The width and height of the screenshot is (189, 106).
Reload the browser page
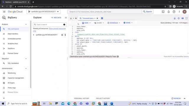pyautogui.click(x=11, y=6)
